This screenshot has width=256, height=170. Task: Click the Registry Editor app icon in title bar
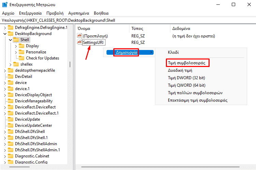click(x=5, y=4)
